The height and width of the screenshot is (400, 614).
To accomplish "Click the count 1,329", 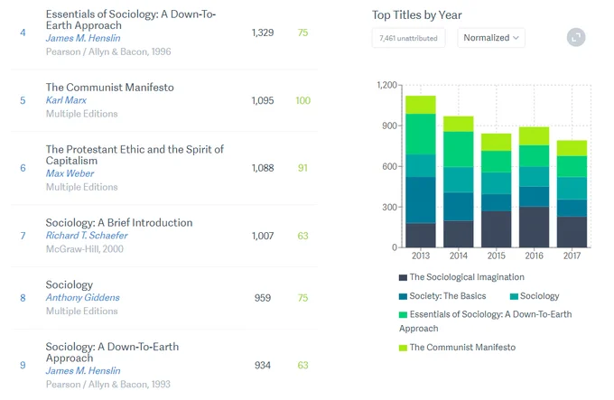I will (x=263, y=33).
